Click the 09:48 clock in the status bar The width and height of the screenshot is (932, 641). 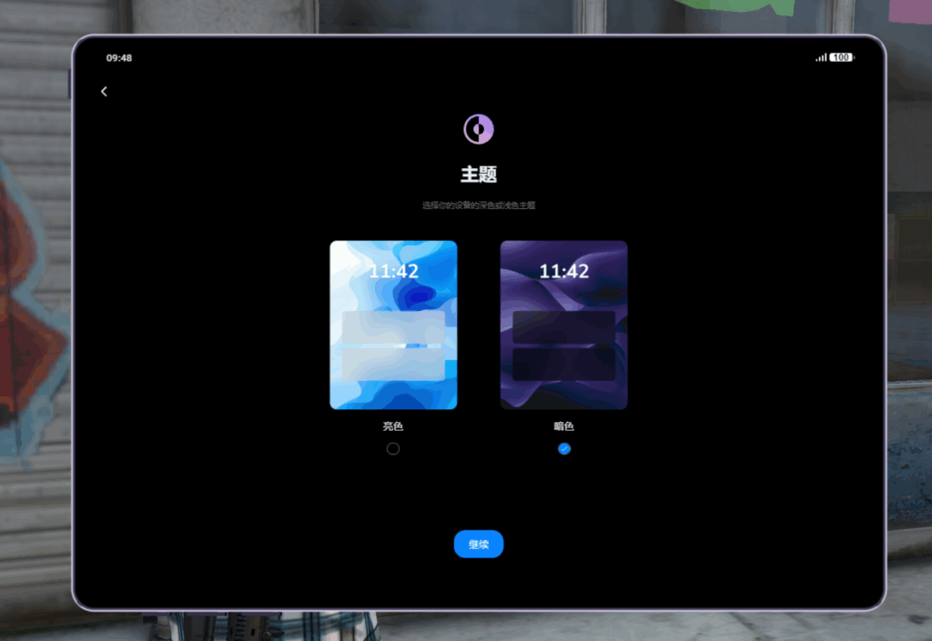119,57
